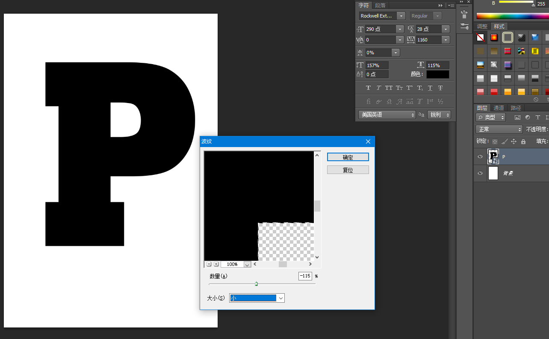Switch to the 段落 paragraph tab
Viewport: 549px width, 339px height.
click(x=380, y=5)
